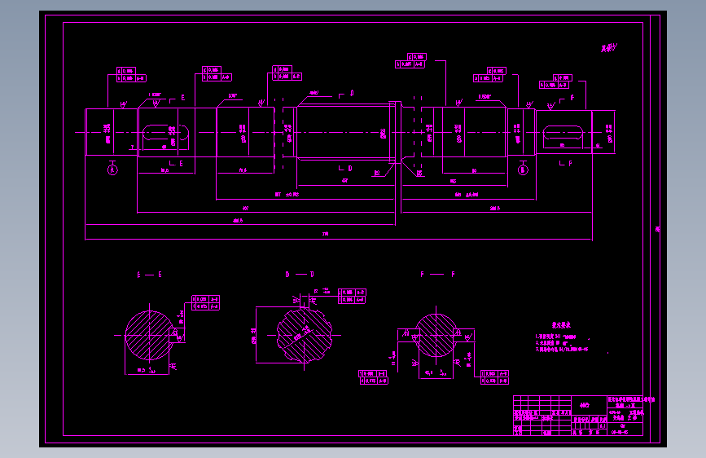The height and width of the screenshot is (458, 706).
Task: Click the overall length dimension text at the bottom
Action: pyautogui.click(x=325, y=234)
